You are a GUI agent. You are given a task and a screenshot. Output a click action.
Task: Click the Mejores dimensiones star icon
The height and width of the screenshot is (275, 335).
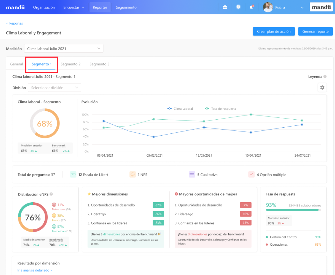(x=89, y=194)
